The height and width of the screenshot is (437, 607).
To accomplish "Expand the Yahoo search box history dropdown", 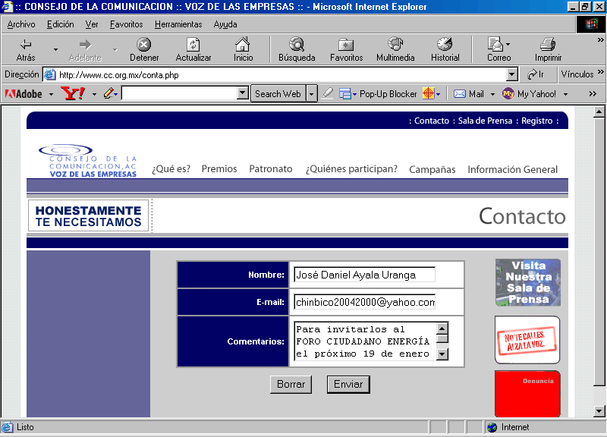I will pyautogui.click(x=243, y=94).
